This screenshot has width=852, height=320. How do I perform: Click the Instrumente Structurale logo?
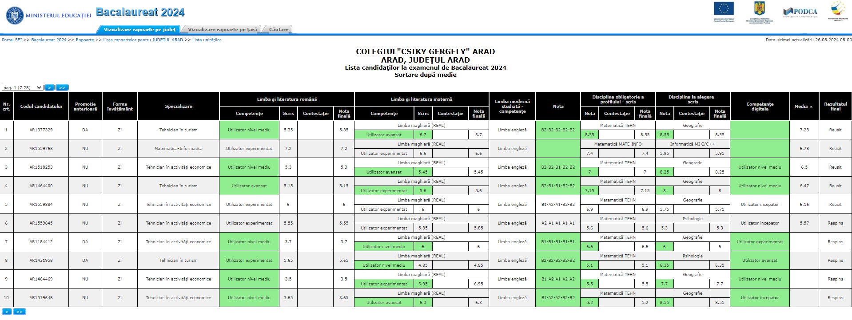(838, 11)
